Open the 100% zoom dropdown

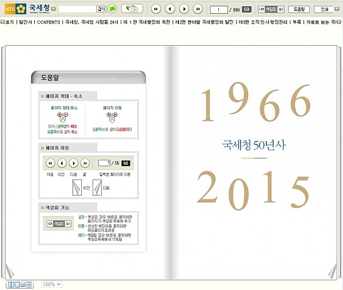click(x=51, y=284)
